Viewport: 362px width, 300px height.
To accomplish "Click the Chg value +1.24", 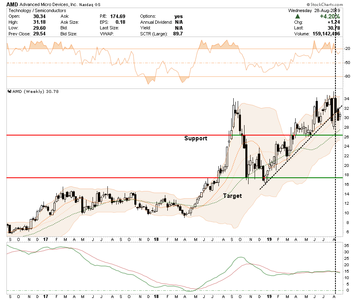I will [333, 22].
